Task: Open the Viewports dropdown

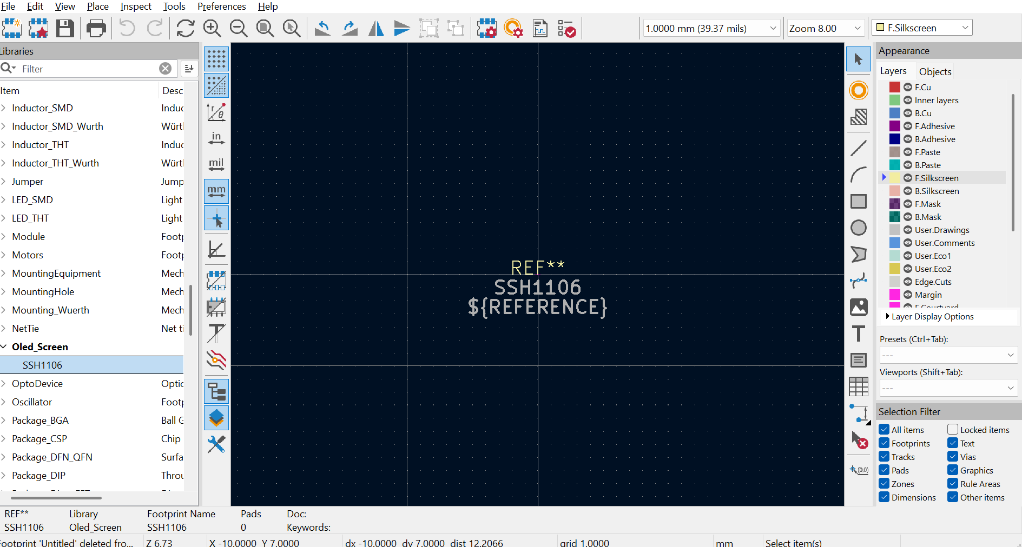Action: click(x=948, y=388)
